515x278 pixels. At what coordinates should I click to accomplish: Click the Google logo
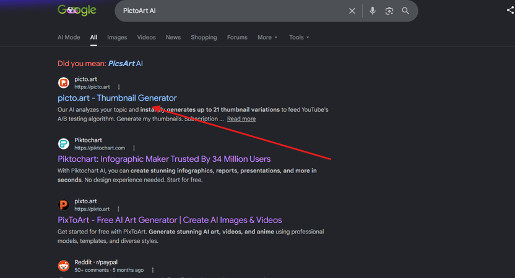77,11
